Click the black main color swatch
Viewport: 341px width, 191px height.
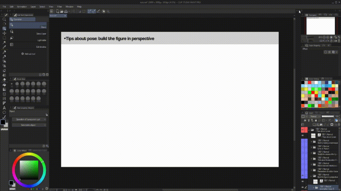(x=3, y=122)
